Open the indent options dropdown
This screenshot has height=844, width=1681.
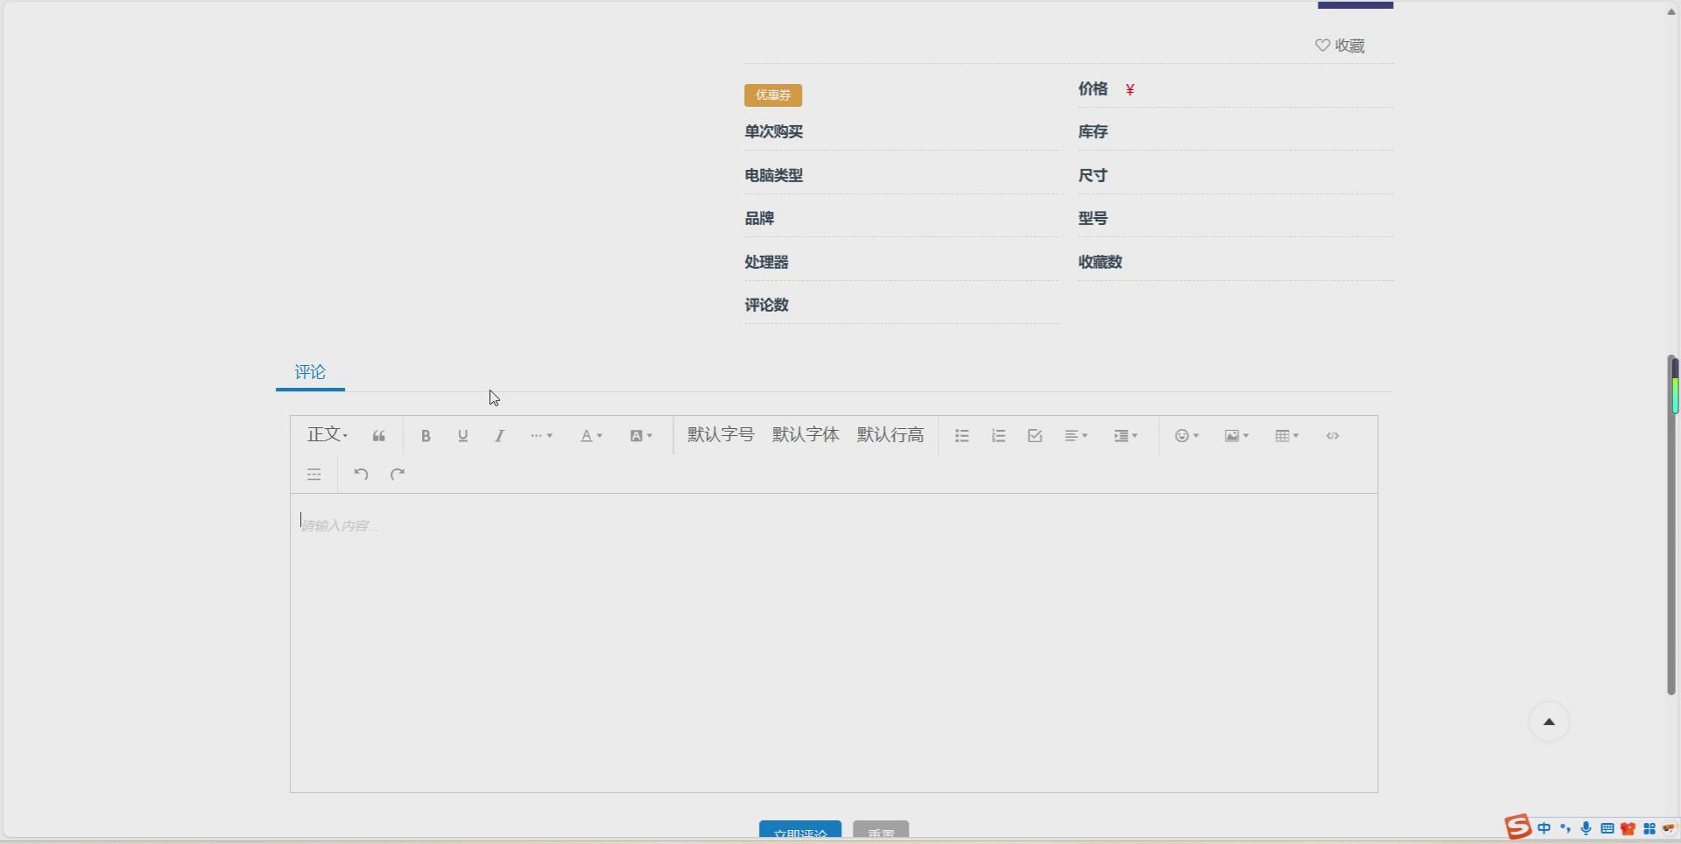[1125, 436]
